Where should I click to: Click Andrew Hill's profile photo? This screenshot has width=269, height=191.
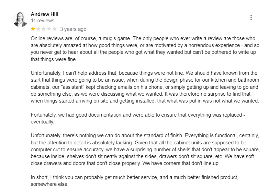pyautogui.click(x=20, y=19)
